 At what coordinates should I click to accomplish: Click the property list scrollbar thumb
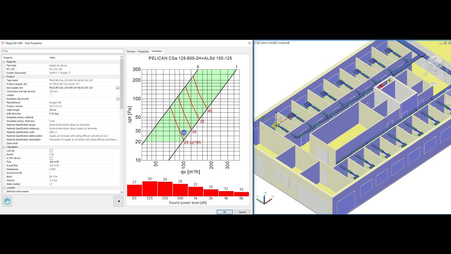tap(122, 85)
